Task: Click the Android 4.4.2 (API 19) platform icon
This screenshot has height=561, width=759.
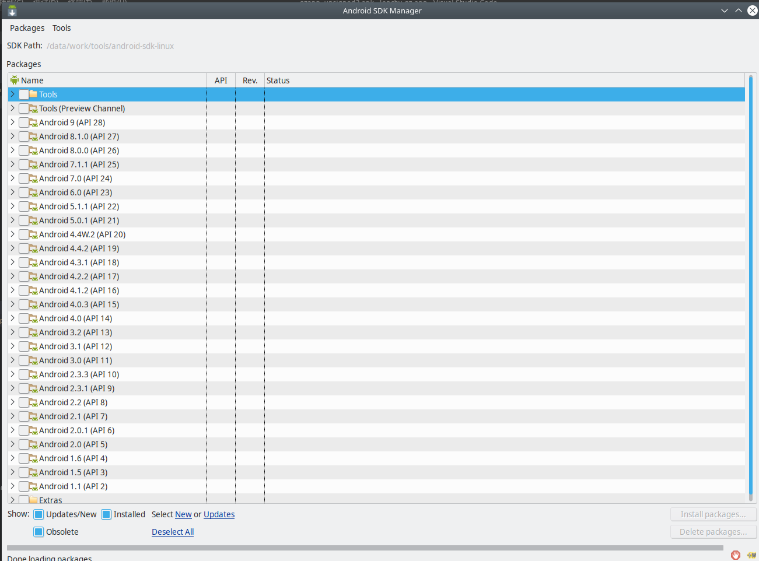Action: 33,248
